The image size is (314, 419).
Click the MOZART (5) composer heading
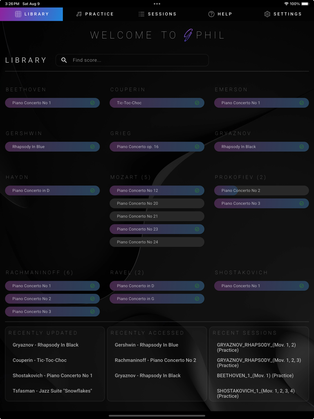(x=130, y=177)
